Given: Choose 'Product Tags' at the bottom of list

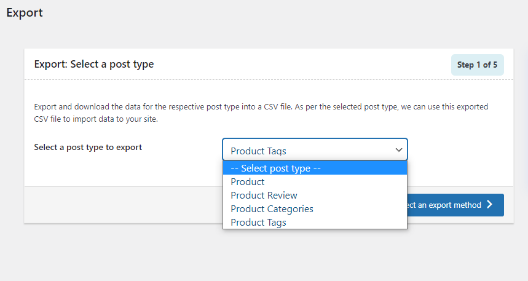Looking at the screenshot, I should click(258, 223).
